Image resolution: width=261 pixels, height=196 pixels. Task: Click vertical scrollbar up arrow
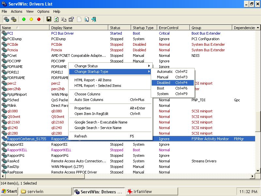(258, 27)
